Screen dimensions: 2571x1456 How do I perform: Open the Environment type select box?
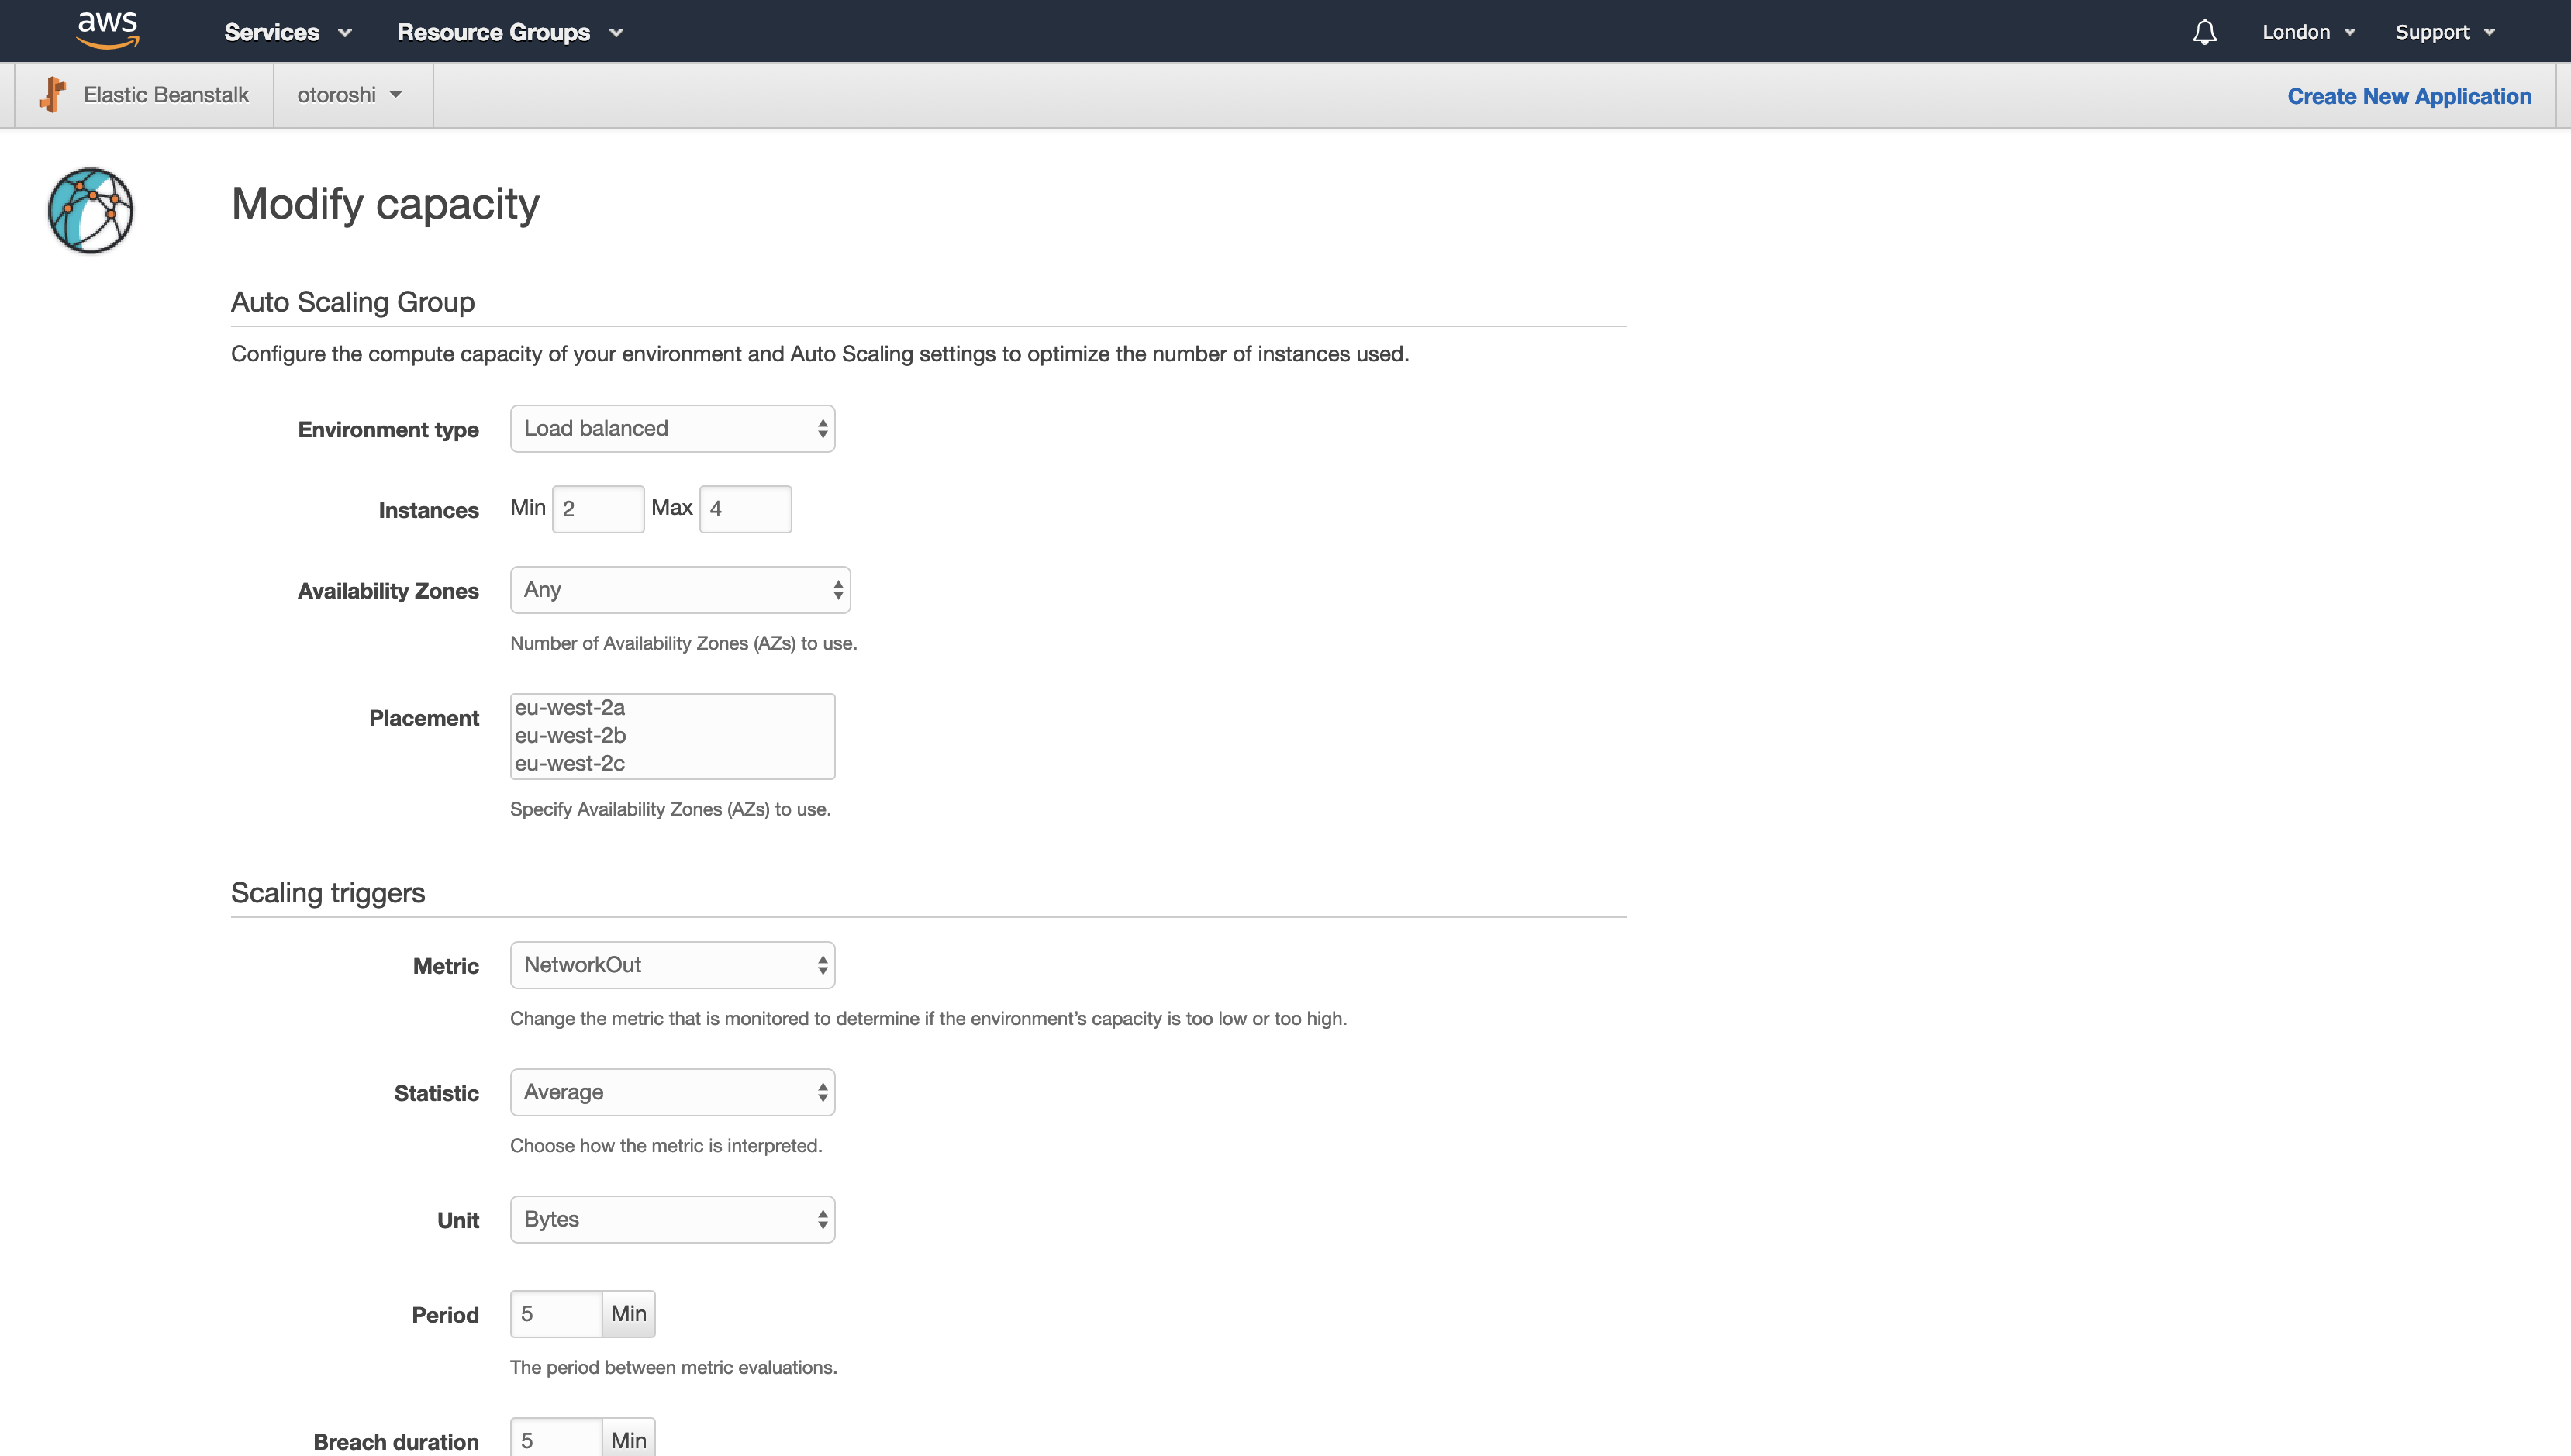coord(672,429)
